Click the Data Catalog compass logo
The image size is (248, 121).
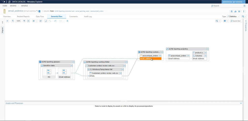(x=9, y=2)
